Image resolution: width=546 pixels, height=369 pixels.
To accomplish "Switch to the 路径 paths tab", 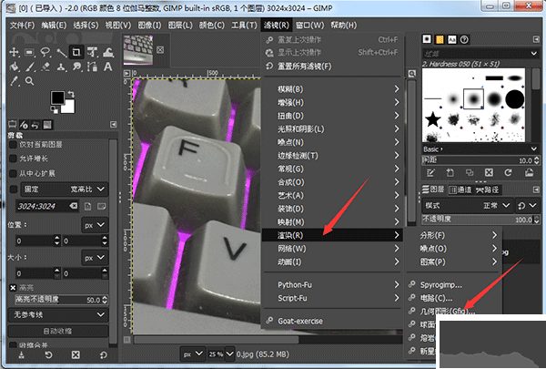I will point(488,190).
